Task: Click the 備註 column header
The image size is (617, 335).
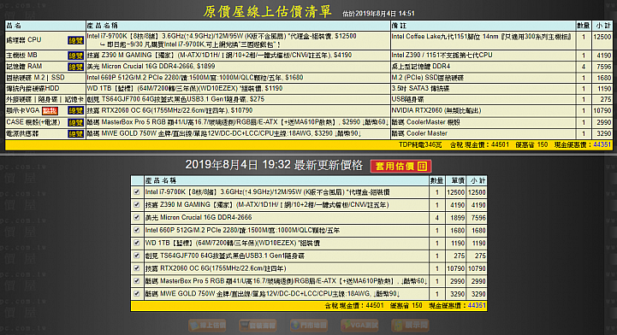Action: tap(399, 26)
